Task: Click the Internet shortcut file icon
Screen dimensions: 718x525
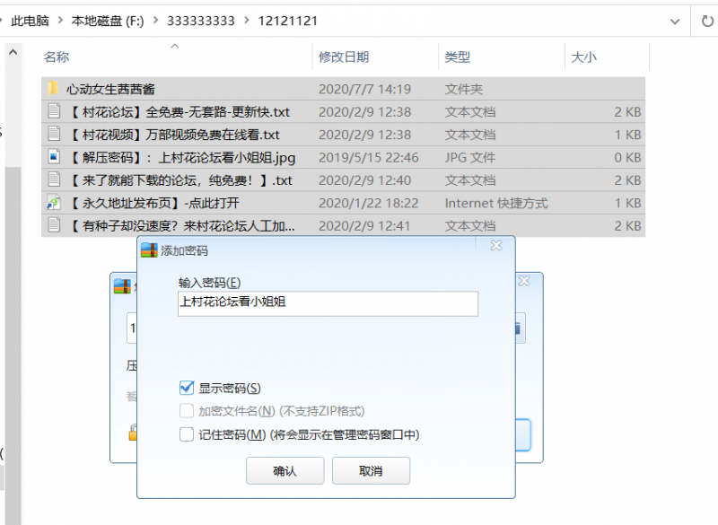Action: [53, 203]
